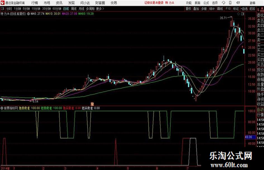Switch to 分时 chart period
The image size is (264, 170).
coord(9,9)
